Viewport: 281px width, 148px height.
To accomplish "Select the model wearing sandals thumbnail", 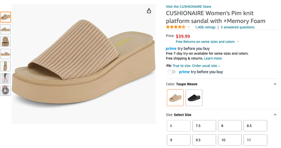I will tap(5, 78).
